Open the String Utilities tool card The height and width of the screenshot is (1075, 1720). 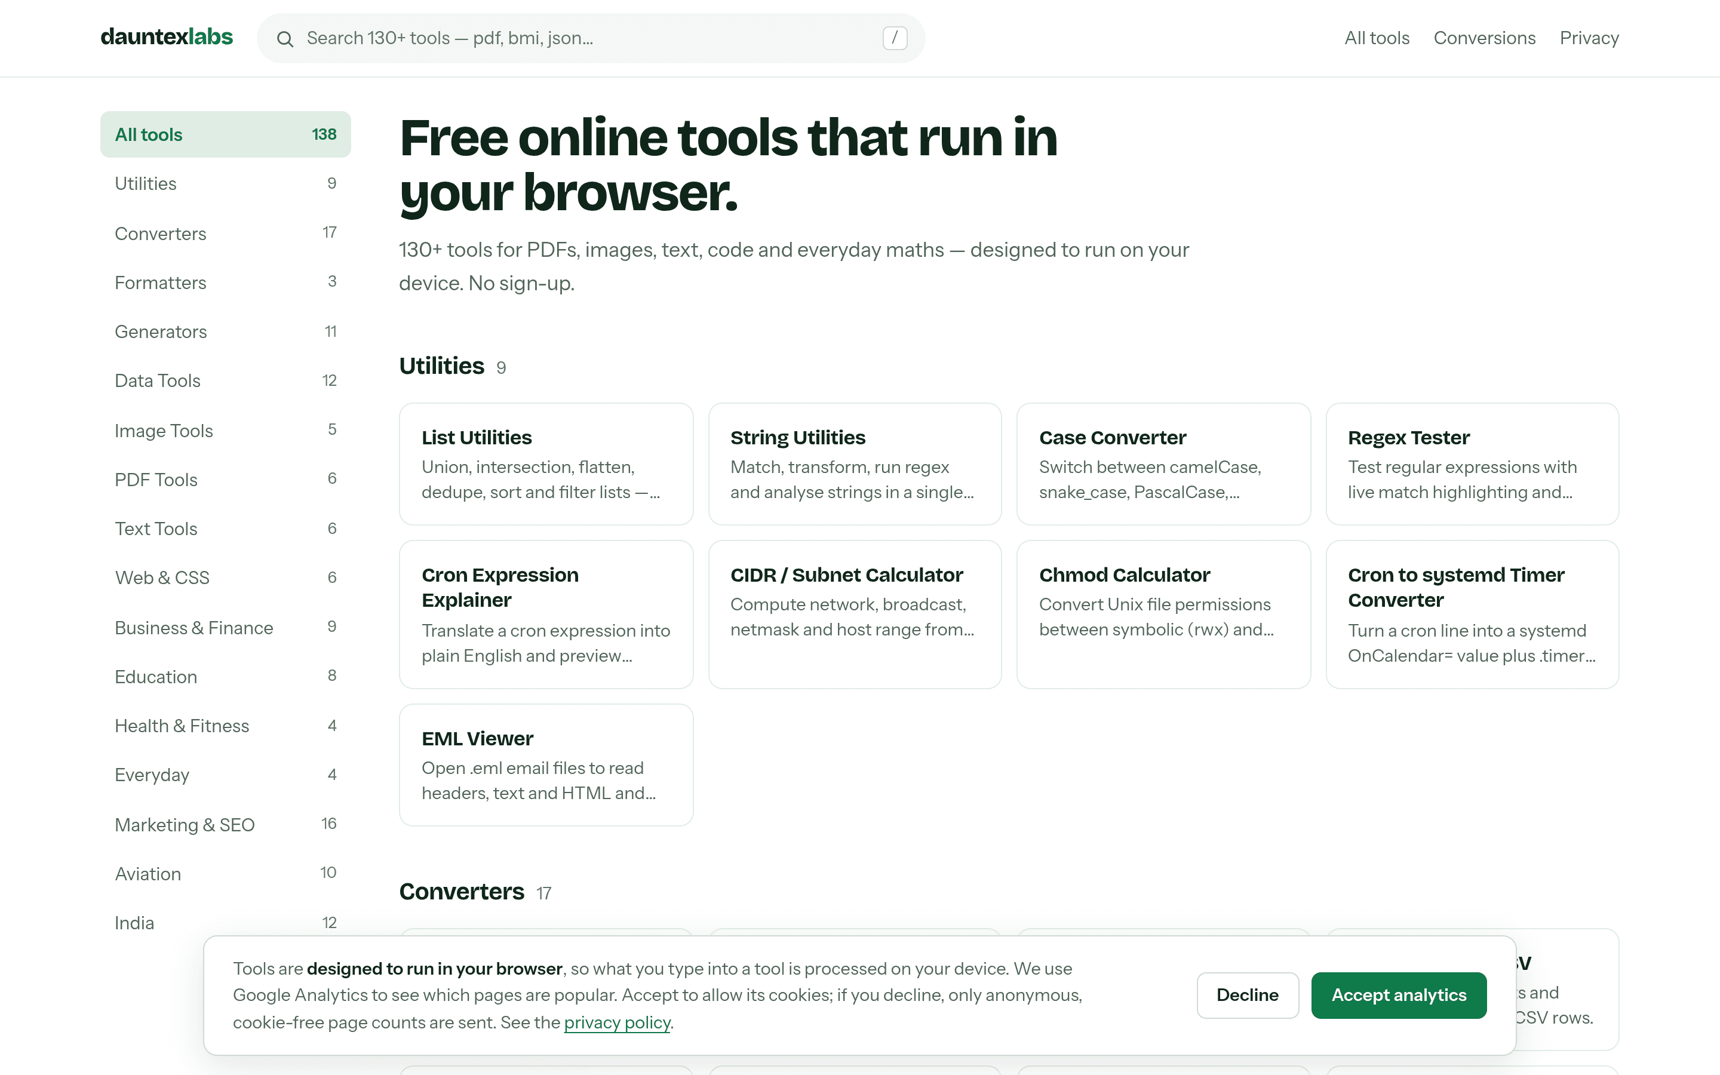(x=854, y=463)
